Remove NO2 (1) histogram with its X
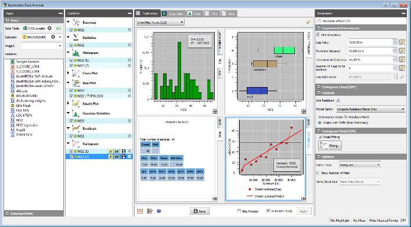The width and height of the screenshot is (411, 227). point(129,60)
